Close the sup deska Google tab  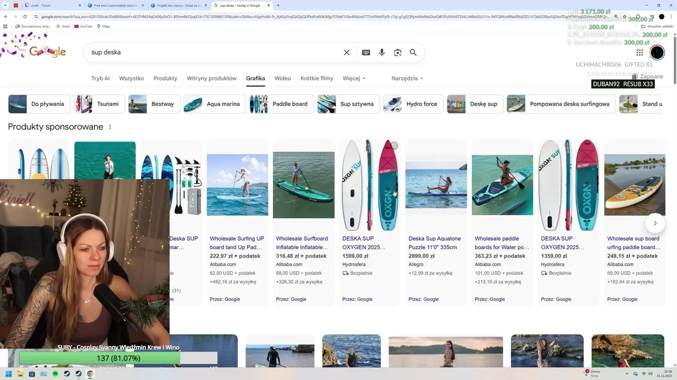click(268, 5)
